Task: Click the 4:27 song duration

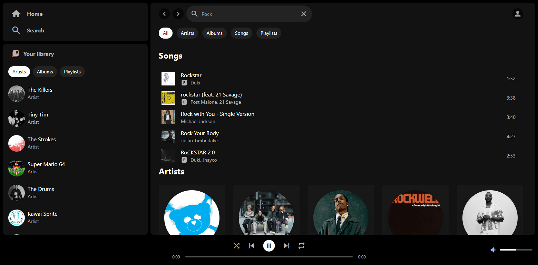Action: [511, 136]
